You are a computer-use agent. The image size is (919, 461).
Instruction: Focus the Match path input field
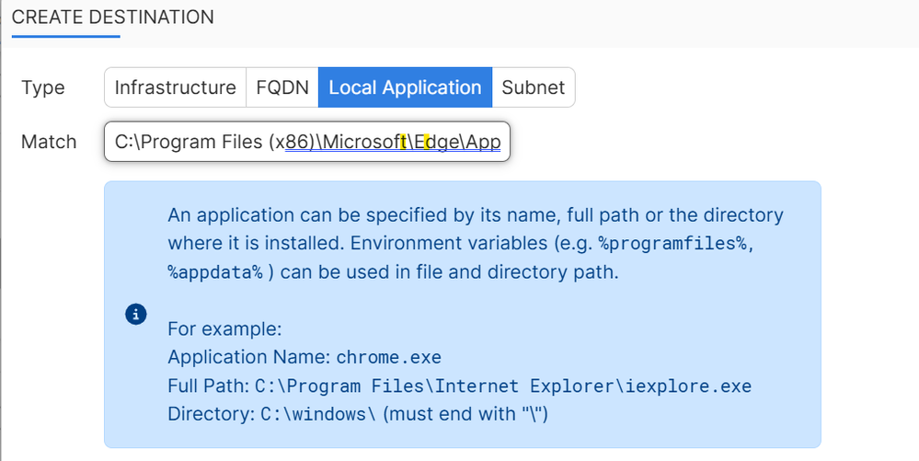point(306,143)
